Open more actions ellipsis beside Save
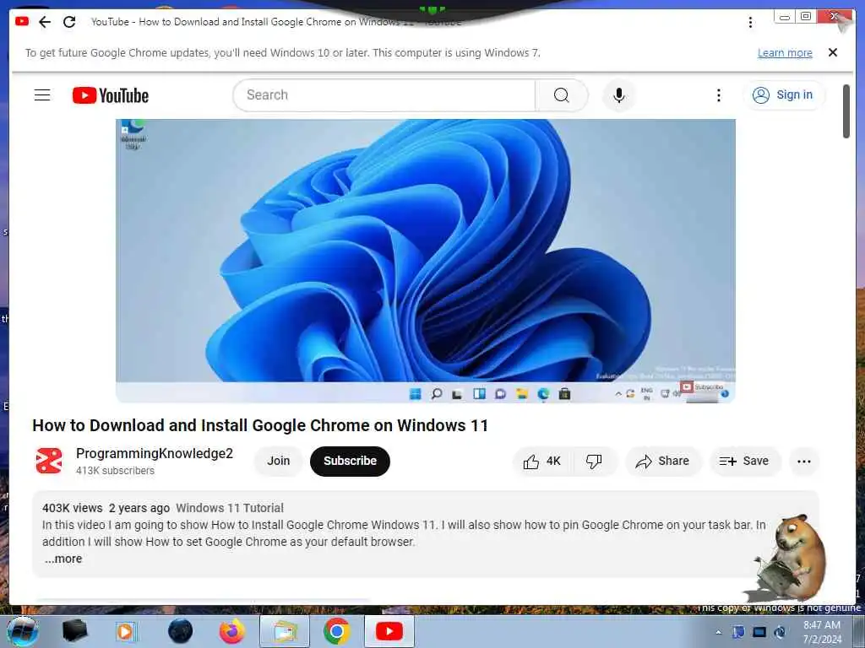The image size is (865, 648). [804, 462]
